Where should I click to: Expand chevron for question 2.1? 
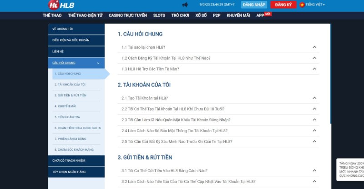tap(314, 98)
